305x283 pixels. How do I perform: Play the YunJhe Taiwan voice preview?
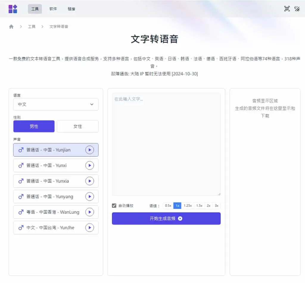(x=89, y=227)
